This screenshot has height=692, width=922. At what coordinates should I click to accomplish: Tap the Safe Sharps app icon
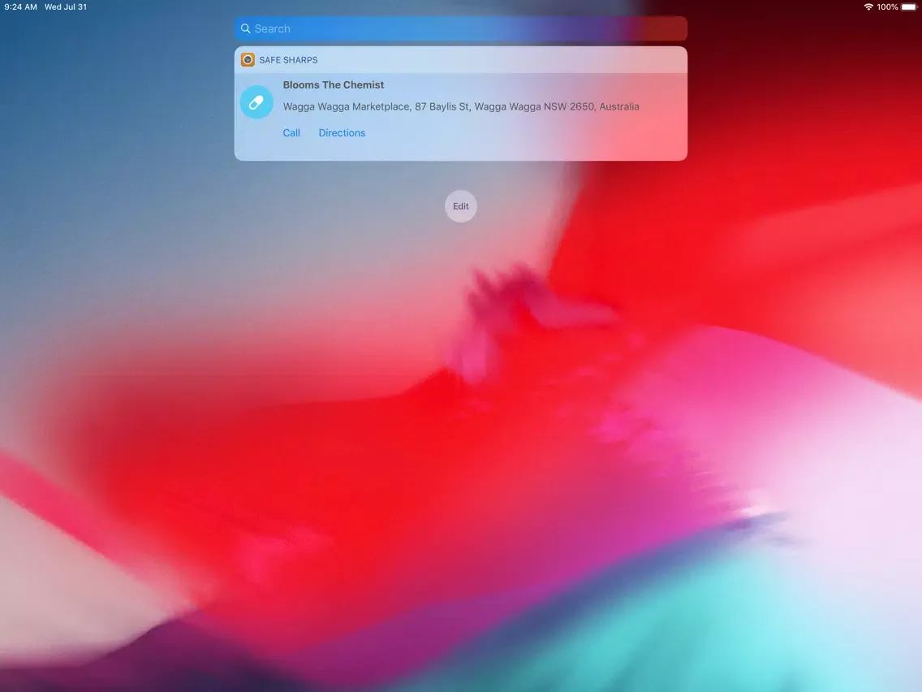[x=248, y=59]
